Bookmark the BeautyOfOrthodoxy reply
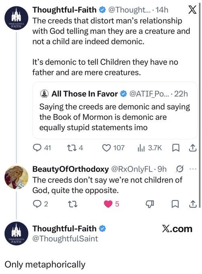 tap(175, 204)
